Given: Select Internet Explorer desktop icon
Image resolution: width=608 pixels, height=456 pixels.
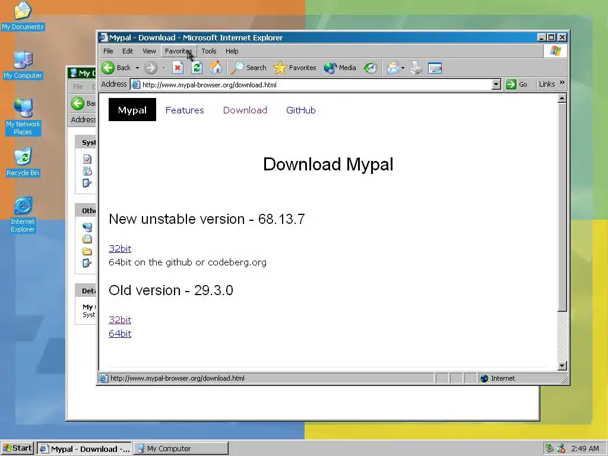Looking at the screenshot, I should point(23,214).
